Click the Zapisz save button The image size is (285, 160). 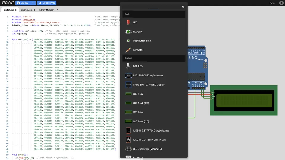point(23,3)
